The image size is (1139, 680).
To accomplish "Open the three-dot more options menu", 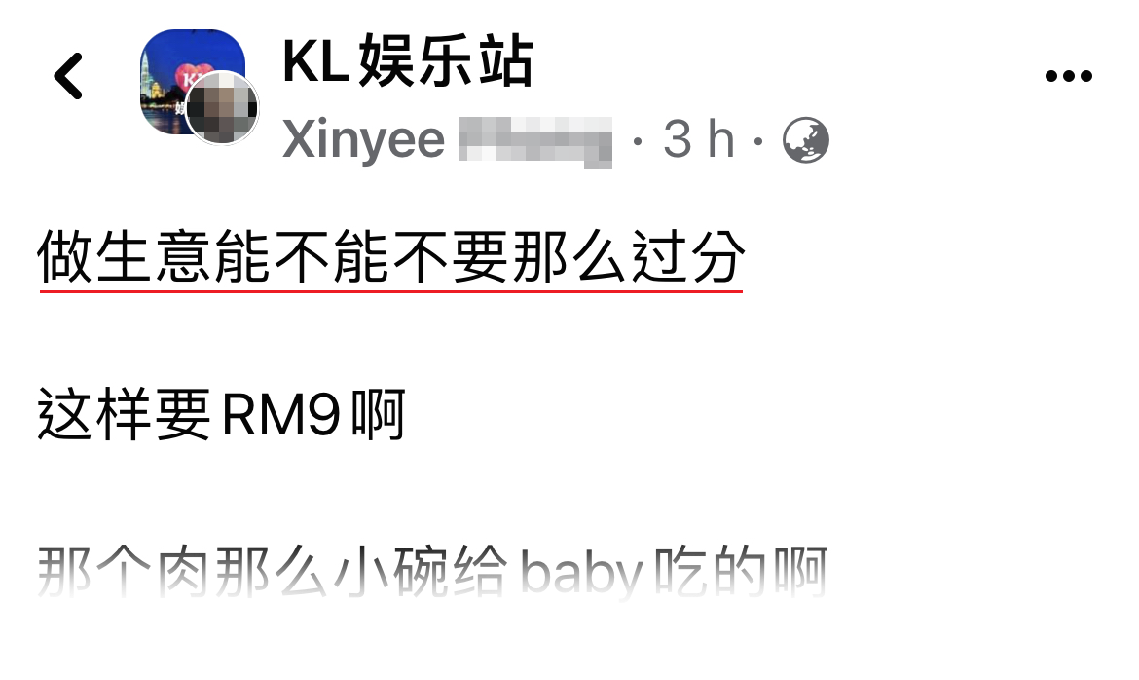I will [x=1068, y=76].
